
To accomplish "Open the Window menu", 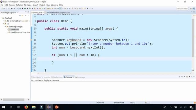I will click(x=55, y=5).
